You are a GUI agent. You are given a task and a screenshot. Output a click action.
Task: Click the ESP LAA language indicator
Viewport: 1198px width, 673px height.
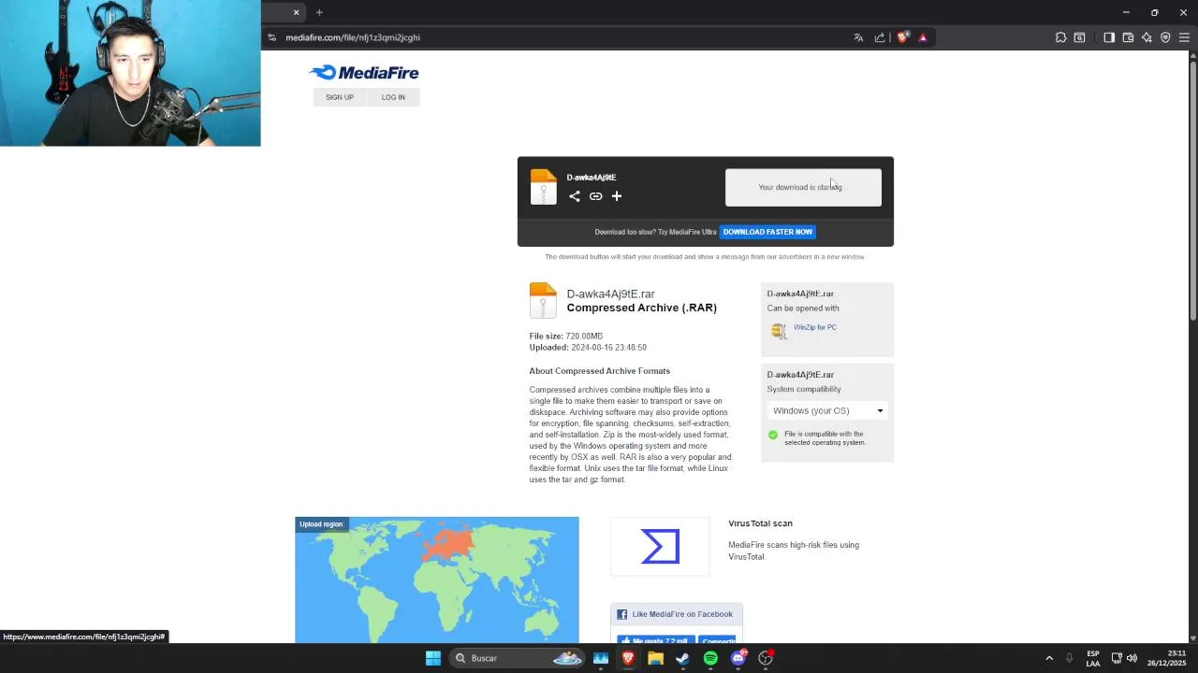tap(1093, 658)
